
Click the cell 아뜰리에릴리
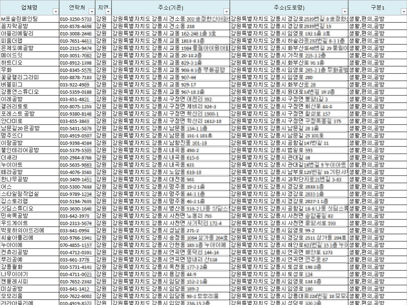click(30, 33)
